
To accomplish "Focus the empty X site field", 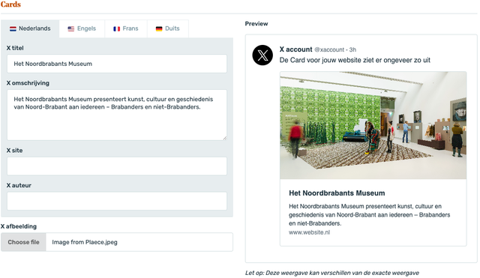I will 117,166.
